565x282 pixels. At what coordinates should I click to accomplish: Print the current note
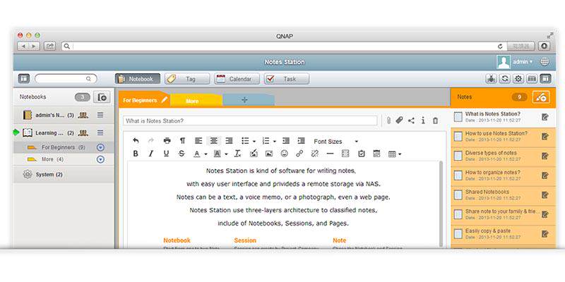[x=167, y=141]
